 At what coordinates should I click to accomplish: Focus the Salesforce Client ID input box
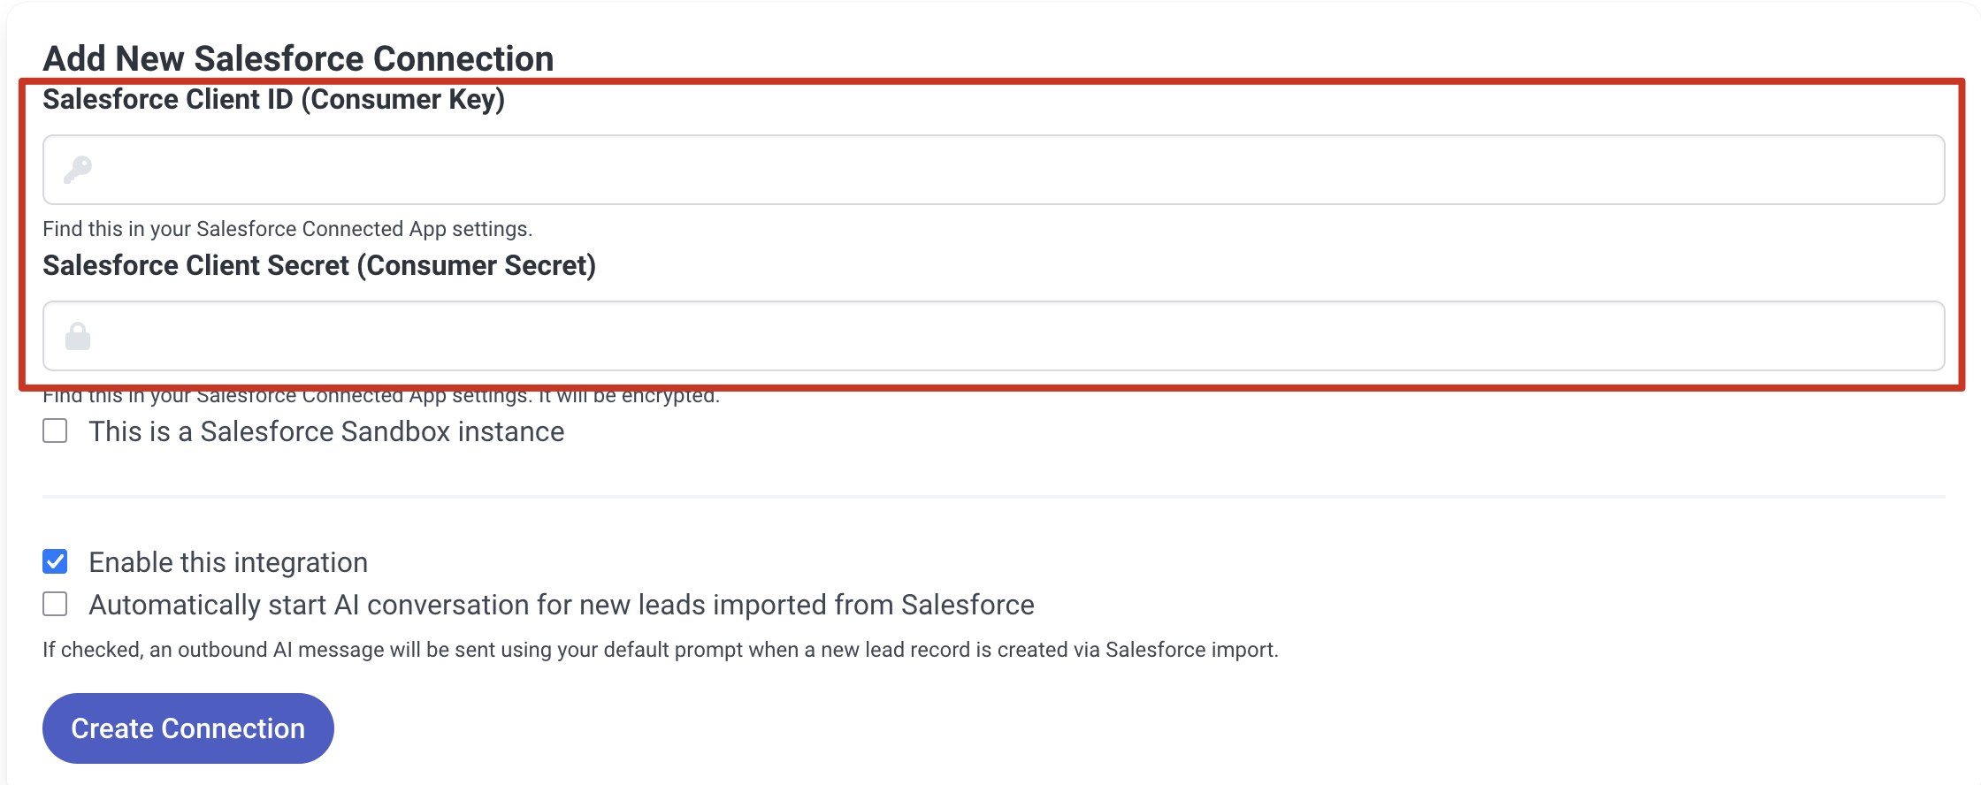tap(994, 170)
